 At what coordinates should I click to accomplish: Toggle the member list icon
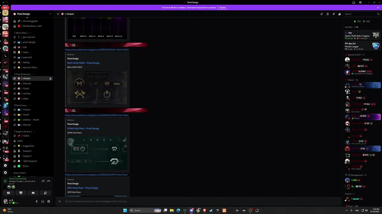point(340,14)
